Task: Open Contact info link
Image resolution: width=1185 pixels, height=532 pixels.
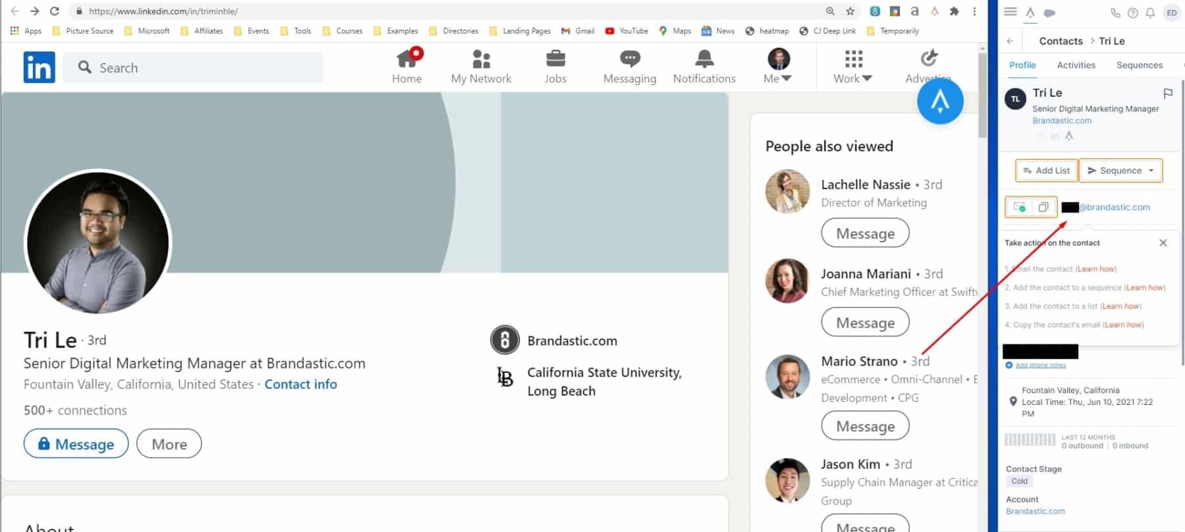Action: tap(301, 385)
